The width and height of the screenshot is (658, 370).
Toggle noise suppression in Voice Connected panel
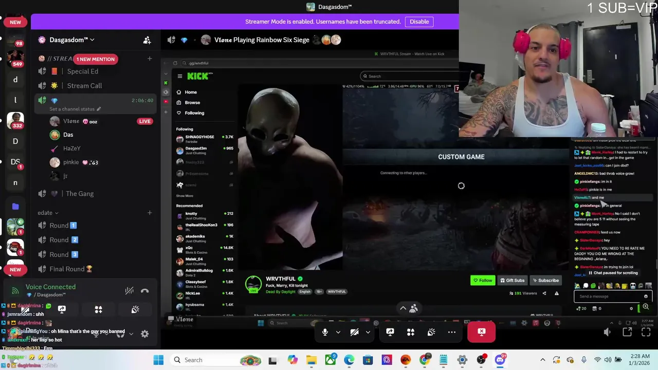[130, 291]
